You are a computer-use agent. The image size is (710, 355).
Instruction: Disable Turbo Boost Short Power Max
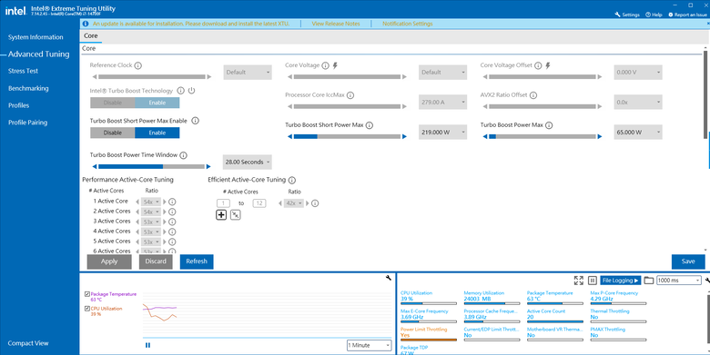pyautogui.click(x=113, y=133)
